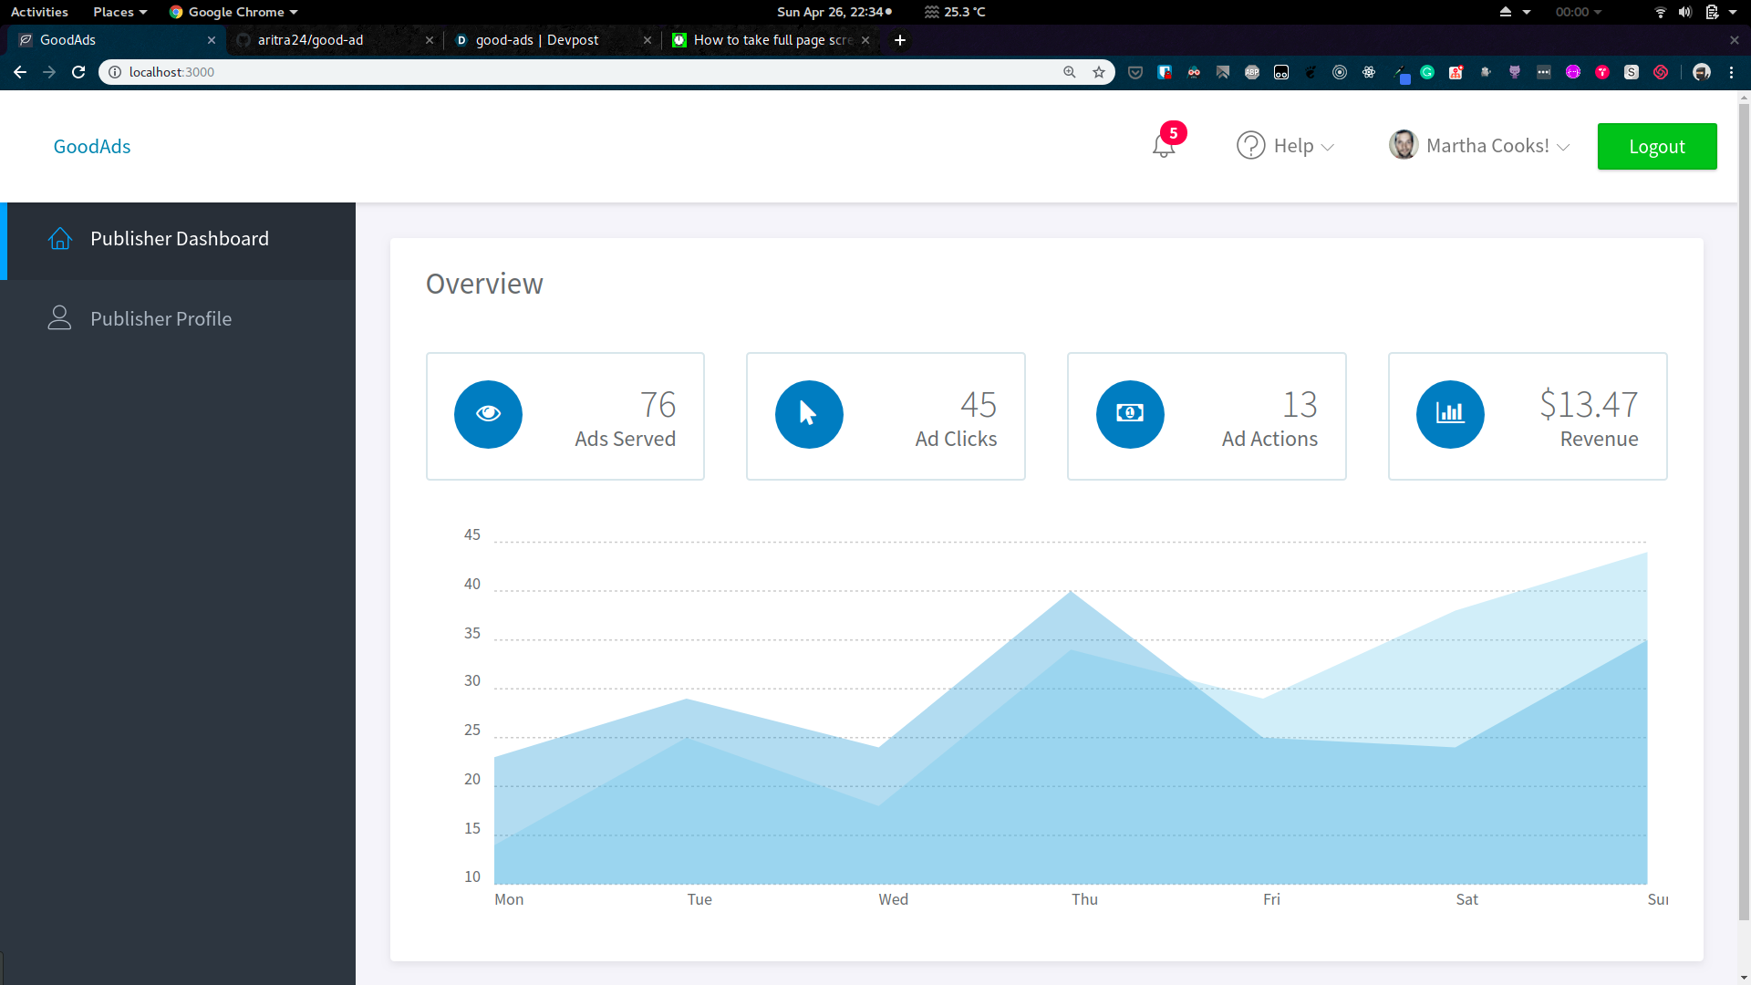The image size is (1751, 985).
Task: Expand the Martha Cooks! user menu
Action: 1563,148
